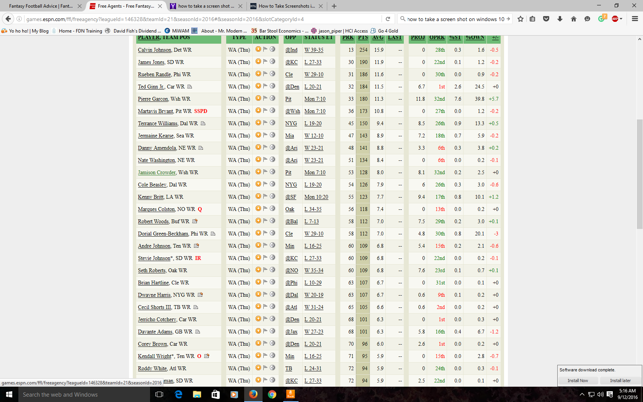Open the Amazon app icon on taskbar
643x402 pixels.
click(290, 394)
